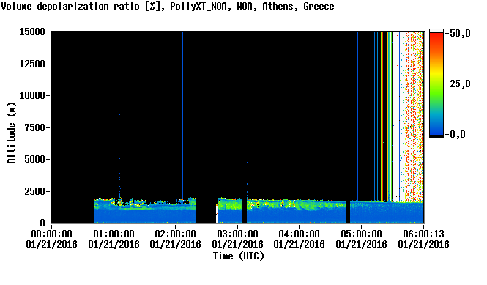
Task: Select the 06:00:13 end time label
Action: click(x=423, y=234)
